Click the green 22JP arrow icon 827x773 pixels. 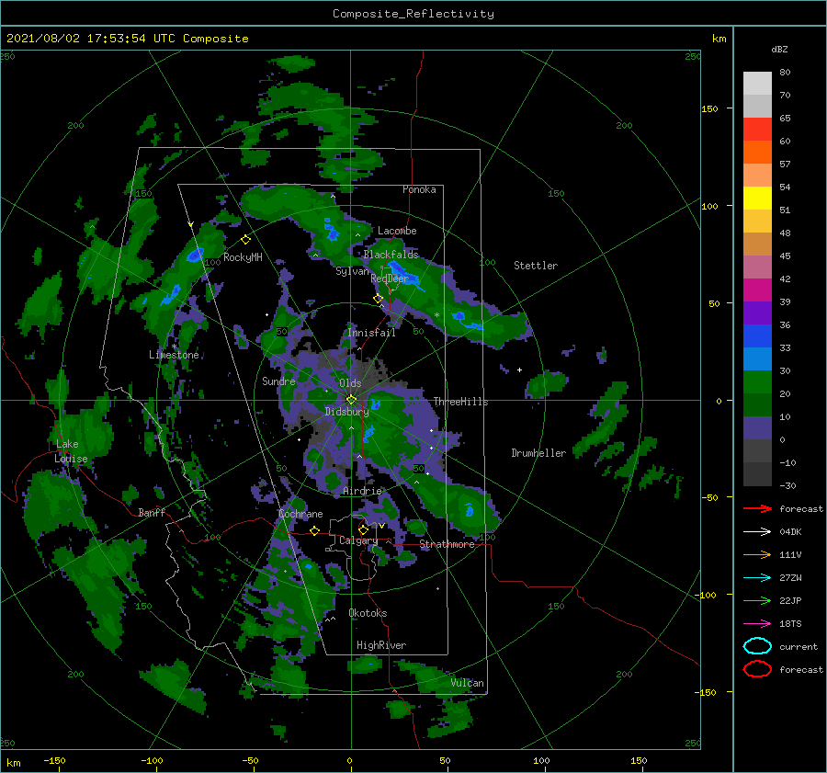[x=757, y=600]
